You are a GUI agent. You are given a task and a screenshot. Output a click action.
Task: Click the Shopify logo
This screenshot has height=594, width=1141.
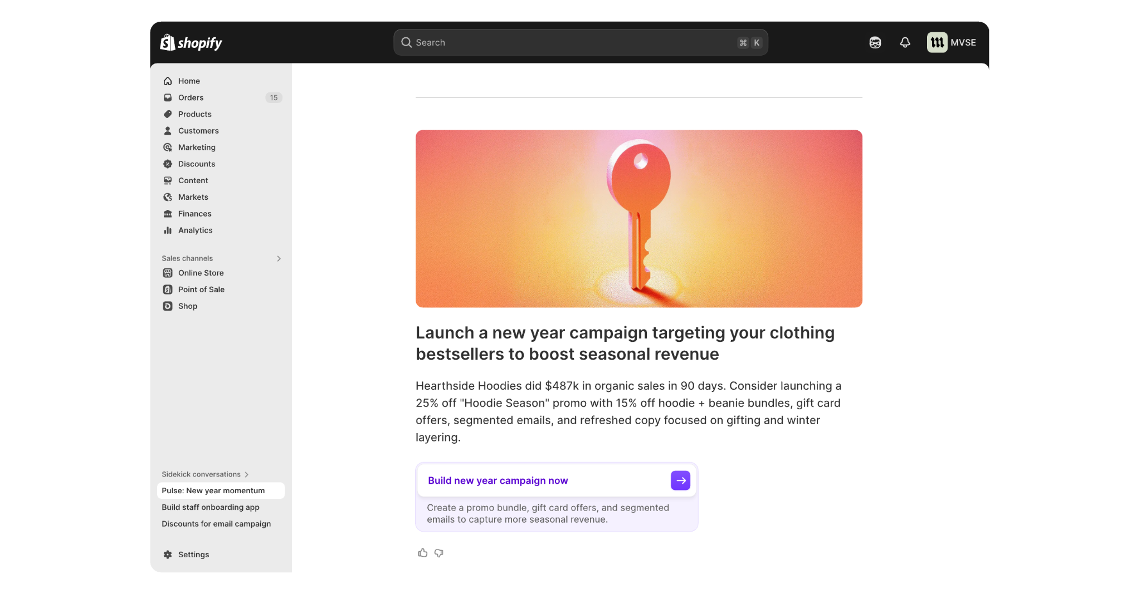(x=191, y=42)
